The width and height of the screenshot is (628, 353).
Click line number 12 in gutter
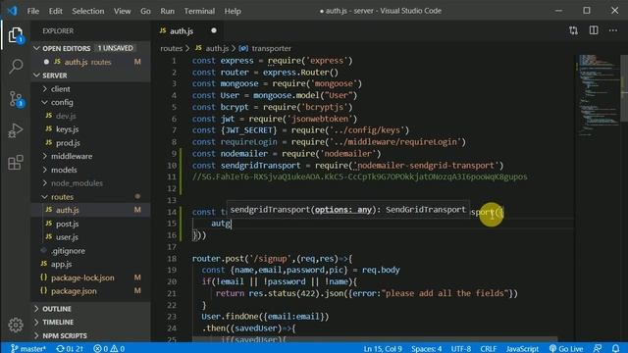pyautogui.click(x=172, y=188)
